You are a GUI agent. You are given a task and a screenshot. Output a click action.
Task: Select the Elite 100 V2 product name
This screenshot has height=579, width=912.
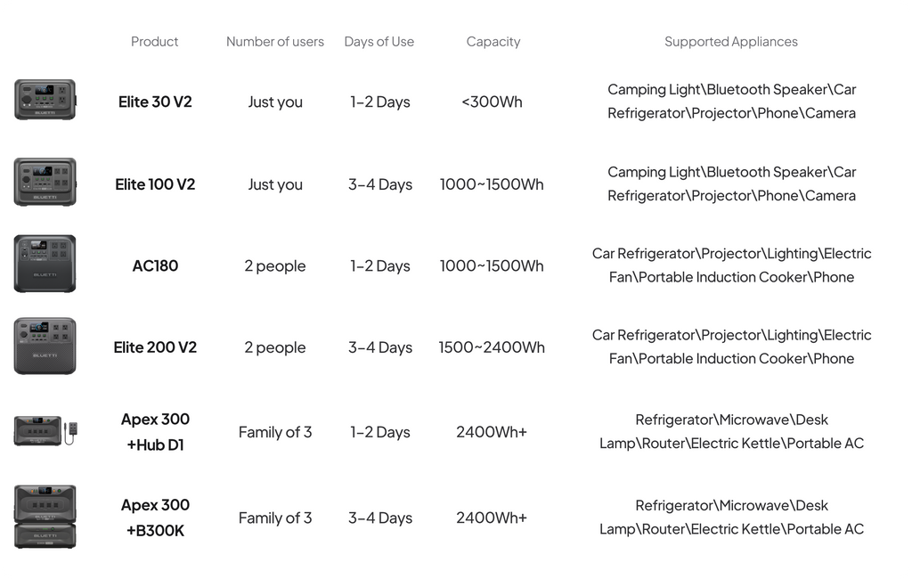[155, 184]
